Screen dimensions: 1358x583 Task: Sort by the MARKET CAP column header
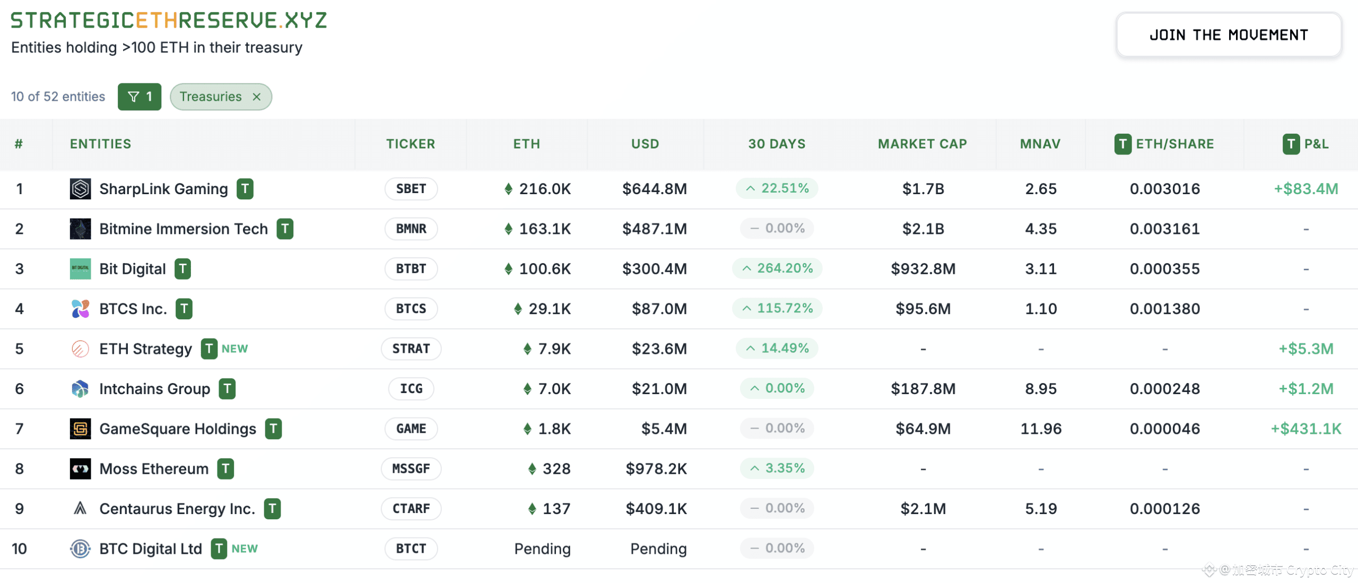coord(922,144)
